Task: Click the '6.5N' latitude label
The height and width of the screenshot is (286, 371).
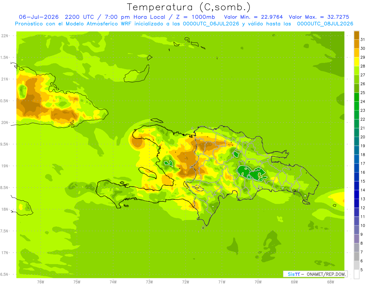Action: [x=5, y=275]
